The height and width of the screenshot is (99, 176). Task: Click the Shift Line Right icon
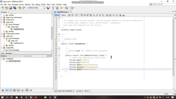point(110,15)
